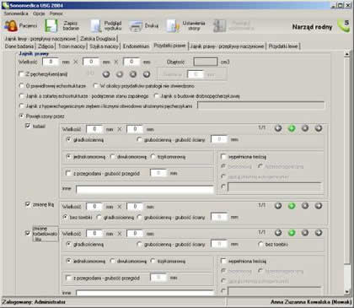The image size is (354, 308).
Task: Check z przegrodami in the torbiel section
Action: pos(68,173)
